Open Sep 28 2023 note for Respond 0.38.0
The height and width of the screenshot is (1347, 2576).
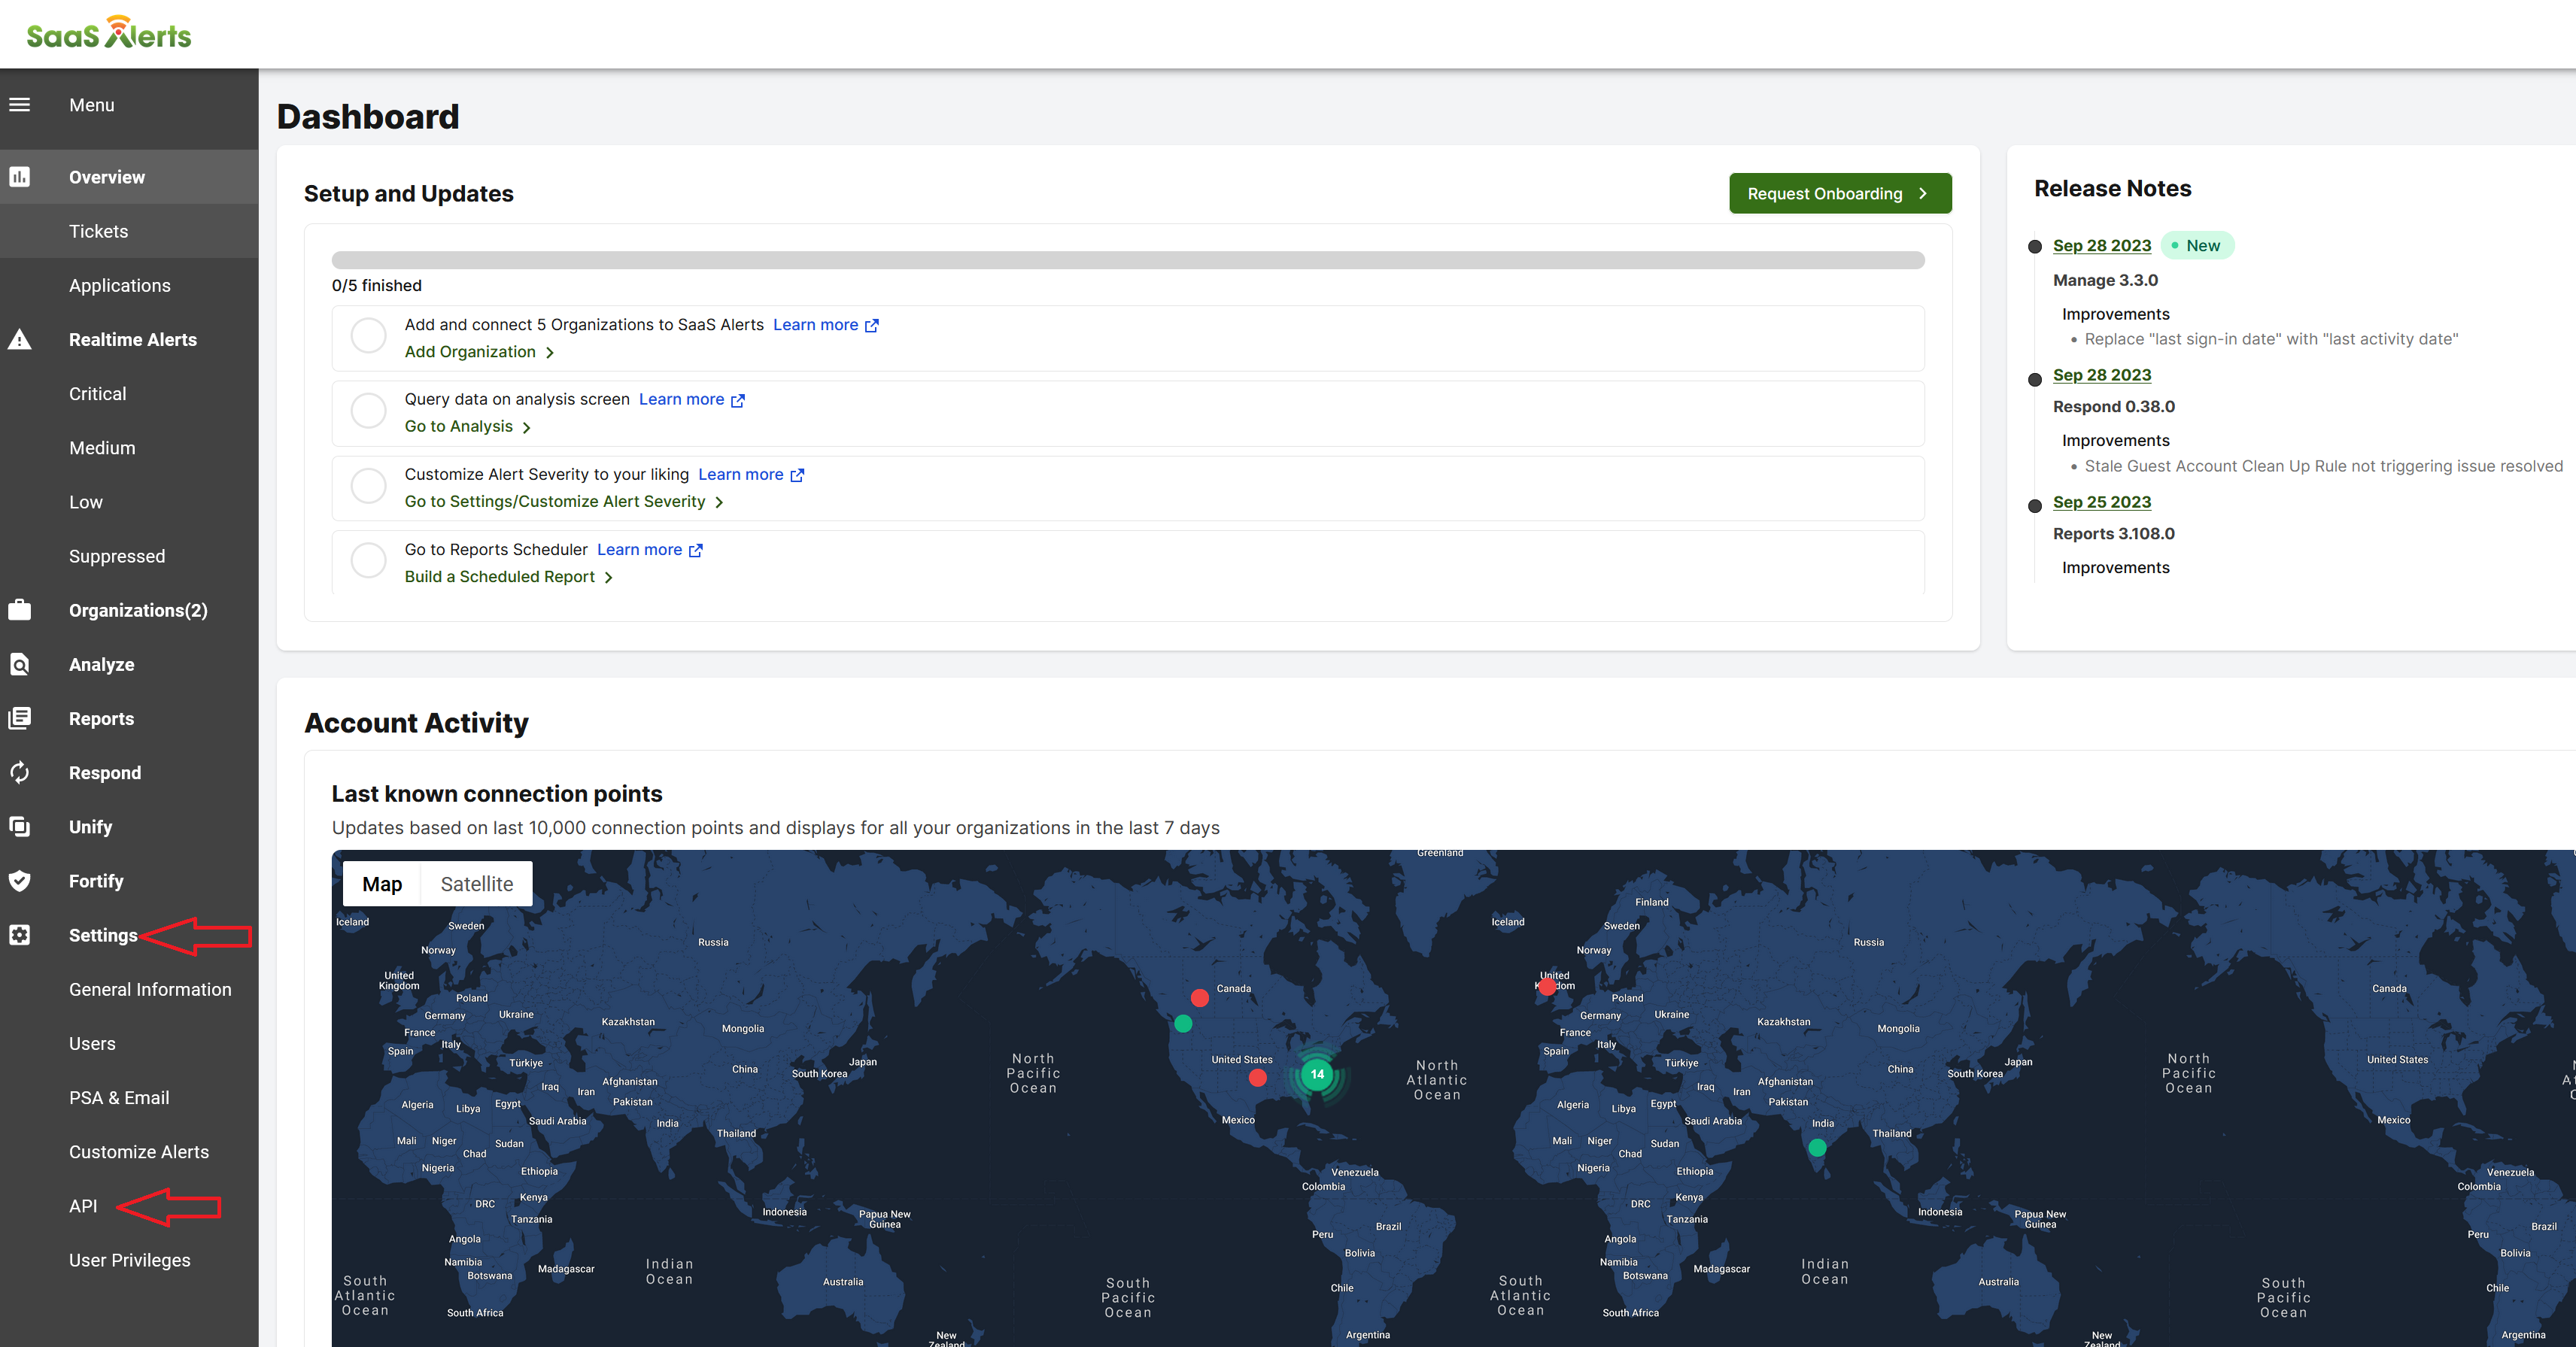point(2102,376)
